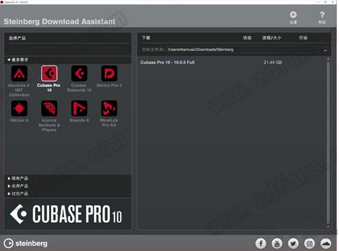Collapse the 最多需求 product section
The image size is (339, 251).
tap(18, 59)
